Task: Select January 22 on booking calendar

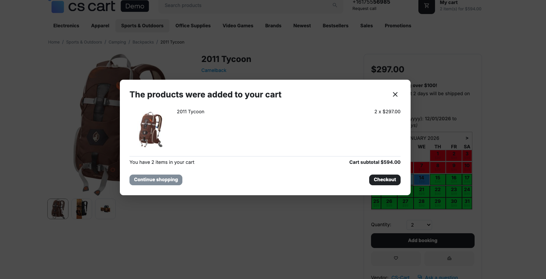Action: (x=438, y=191)
